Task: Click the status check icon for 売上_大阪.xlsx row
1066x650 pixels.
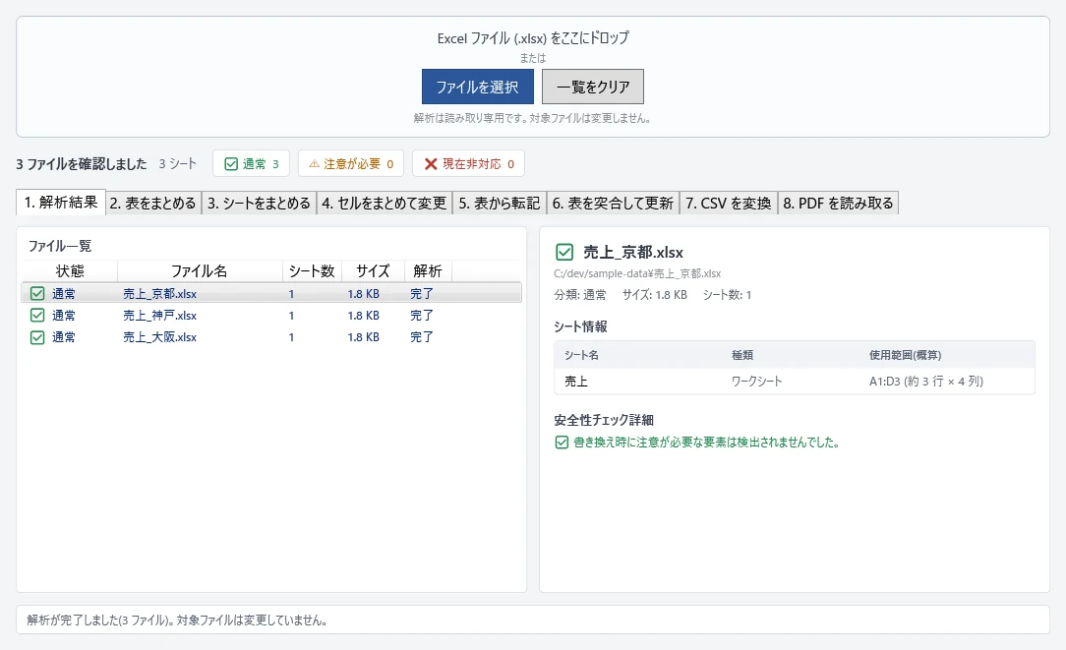Action: coord(37,337)
